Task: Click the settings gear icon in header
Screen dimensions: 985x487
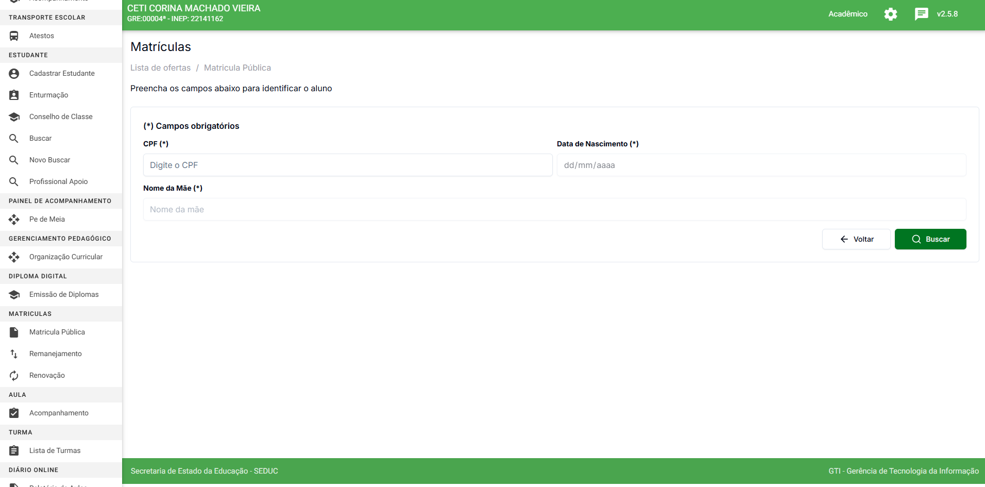Action: [x=890, y=14]
